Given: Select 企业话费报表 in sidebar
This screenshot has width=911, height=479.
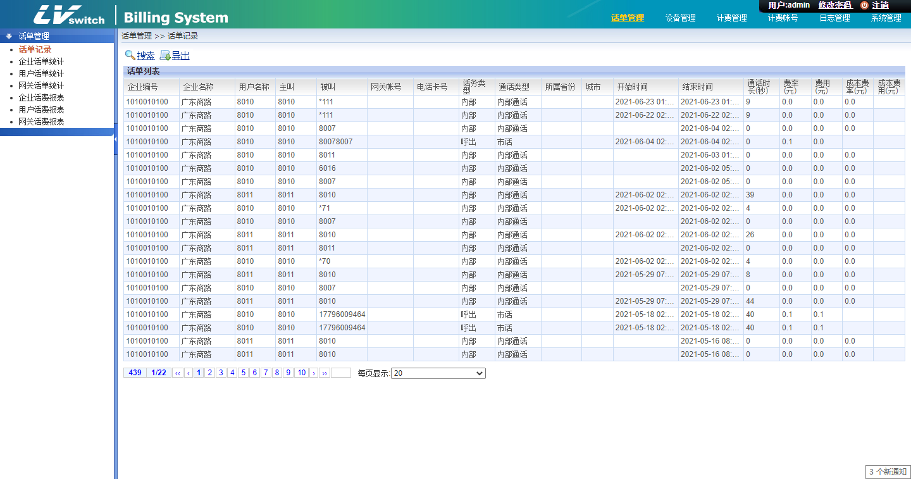Looking at the screenshot, I should [x=41, y=97].
